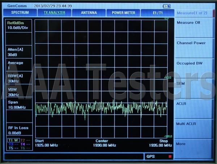Click the battery level indicator icon

(166, 6)
